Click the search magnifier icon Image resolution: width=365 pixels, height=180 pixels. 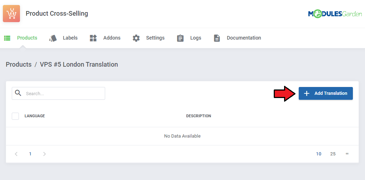point(18,93)
